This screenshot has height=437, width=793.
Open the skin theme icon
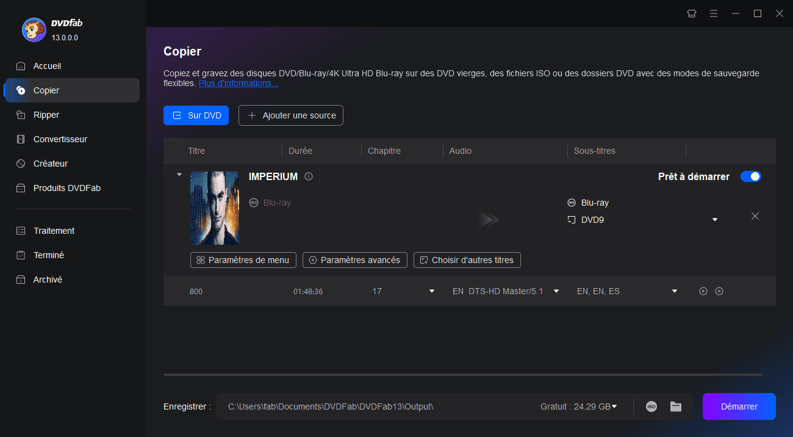[692, 13]
